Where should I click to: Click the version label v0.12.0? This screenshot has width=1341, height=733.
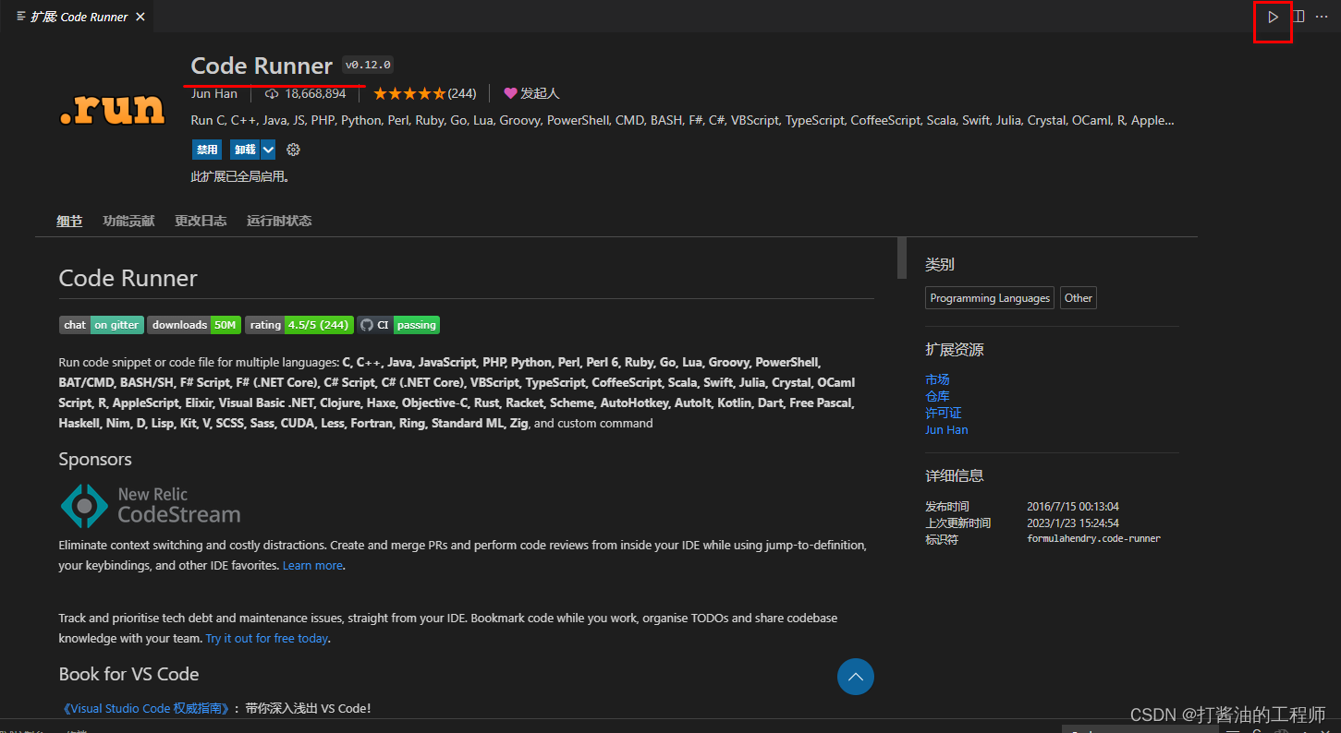[368, 65]
